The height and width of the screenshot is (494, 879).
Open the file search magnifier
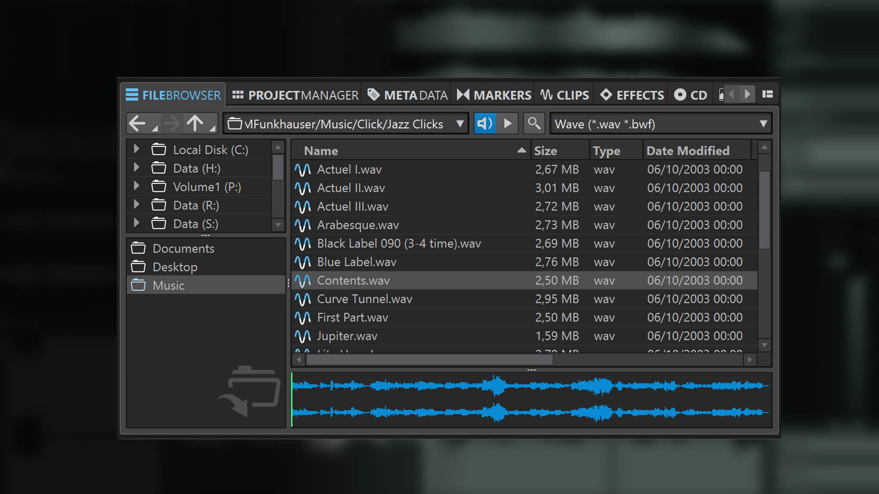point(534,123)
